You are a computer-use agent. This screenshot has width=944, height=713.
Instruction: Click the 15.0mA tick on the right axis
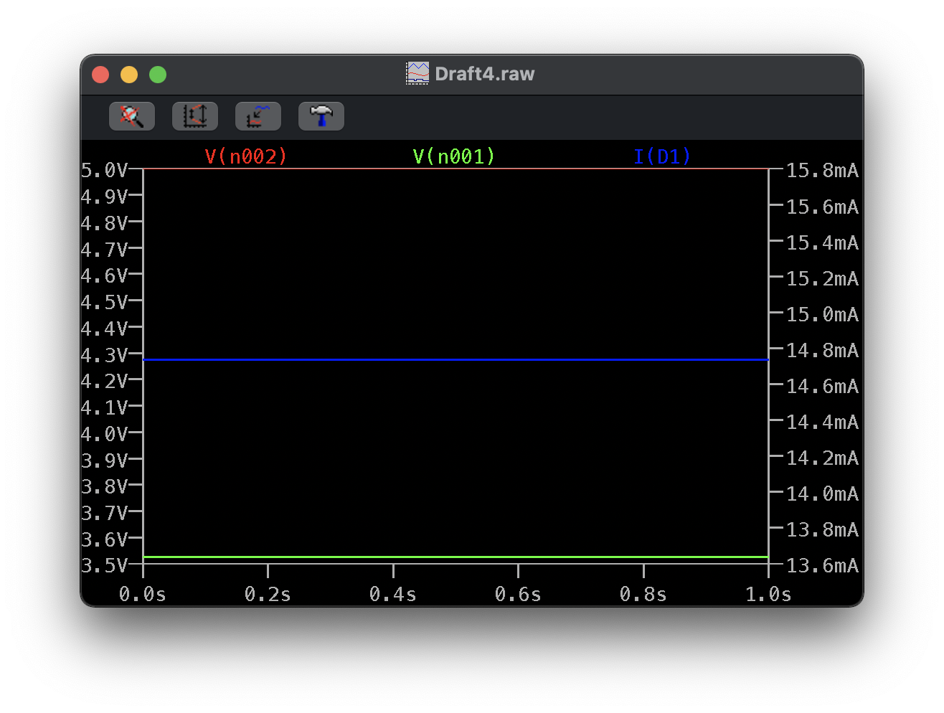coord(822,314)
